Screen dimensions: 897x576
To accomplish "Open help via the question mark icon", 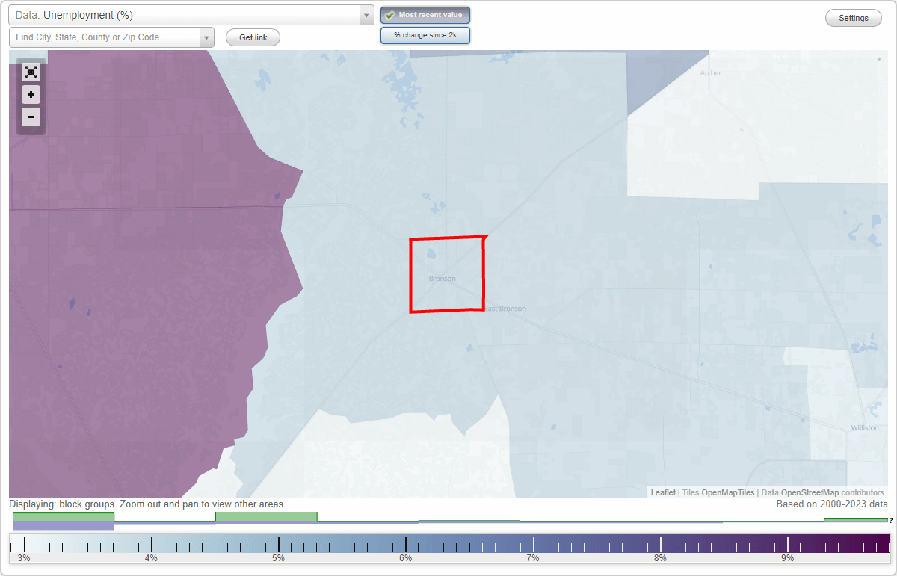I will [891, 521].
